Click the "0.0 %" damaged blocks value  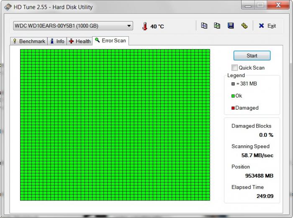tap(266, 135)
